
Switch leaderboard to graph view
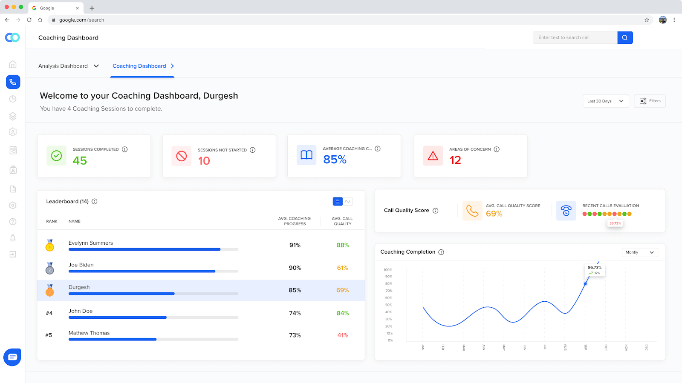(347, 201)
